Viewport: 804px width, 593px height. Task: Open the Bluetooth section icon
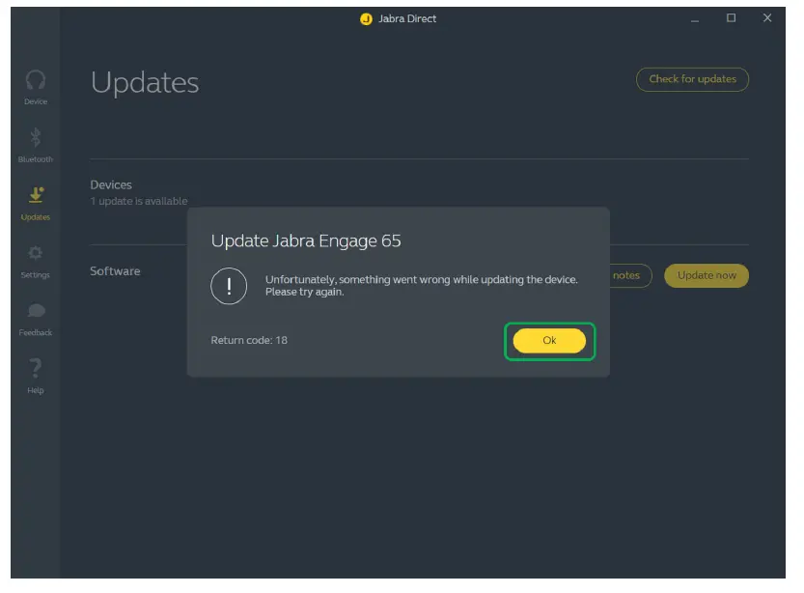pyautogui.click(x=36, y=137)
